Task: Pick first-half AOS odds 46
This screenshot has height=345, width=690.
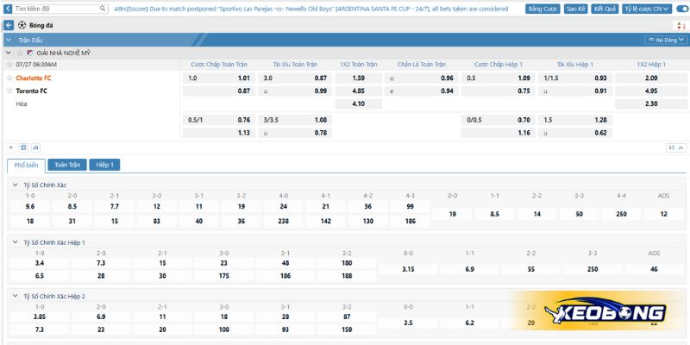Action: pyautogui.click(x=654, y=269)
